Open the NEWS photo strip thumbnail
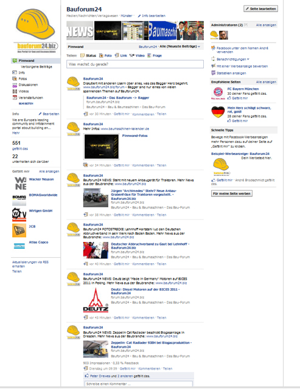300x389 pixels. point(80,30)
